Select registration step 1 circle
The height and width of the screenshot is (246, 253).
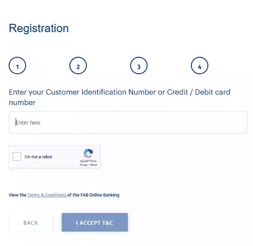coord(17,66)
